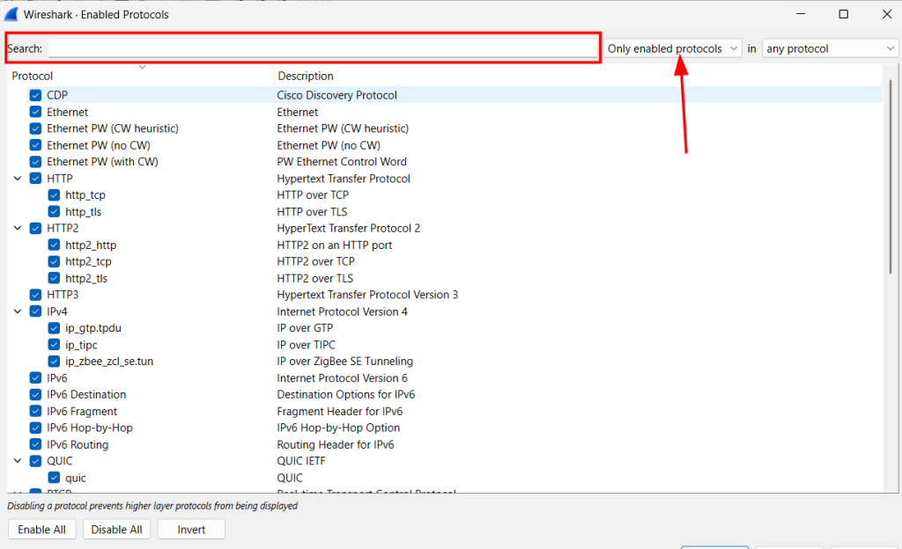
Task: Disable the HTTP protocol checkbox
Action: [35, 179]
